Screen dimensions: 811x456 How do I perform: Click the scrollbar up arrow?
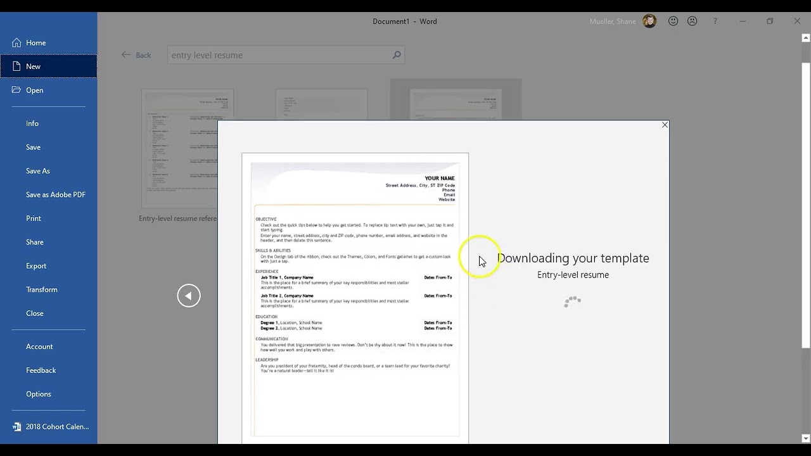click(806, 38)
